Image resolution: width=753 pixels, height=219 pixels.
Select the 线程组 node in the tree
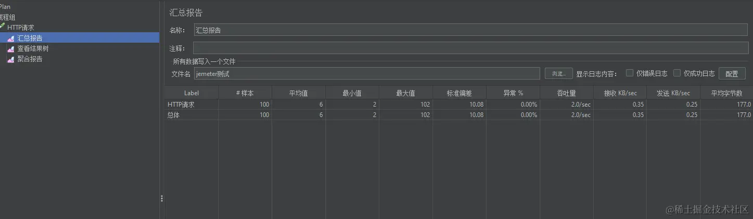(x=7, y=17)
